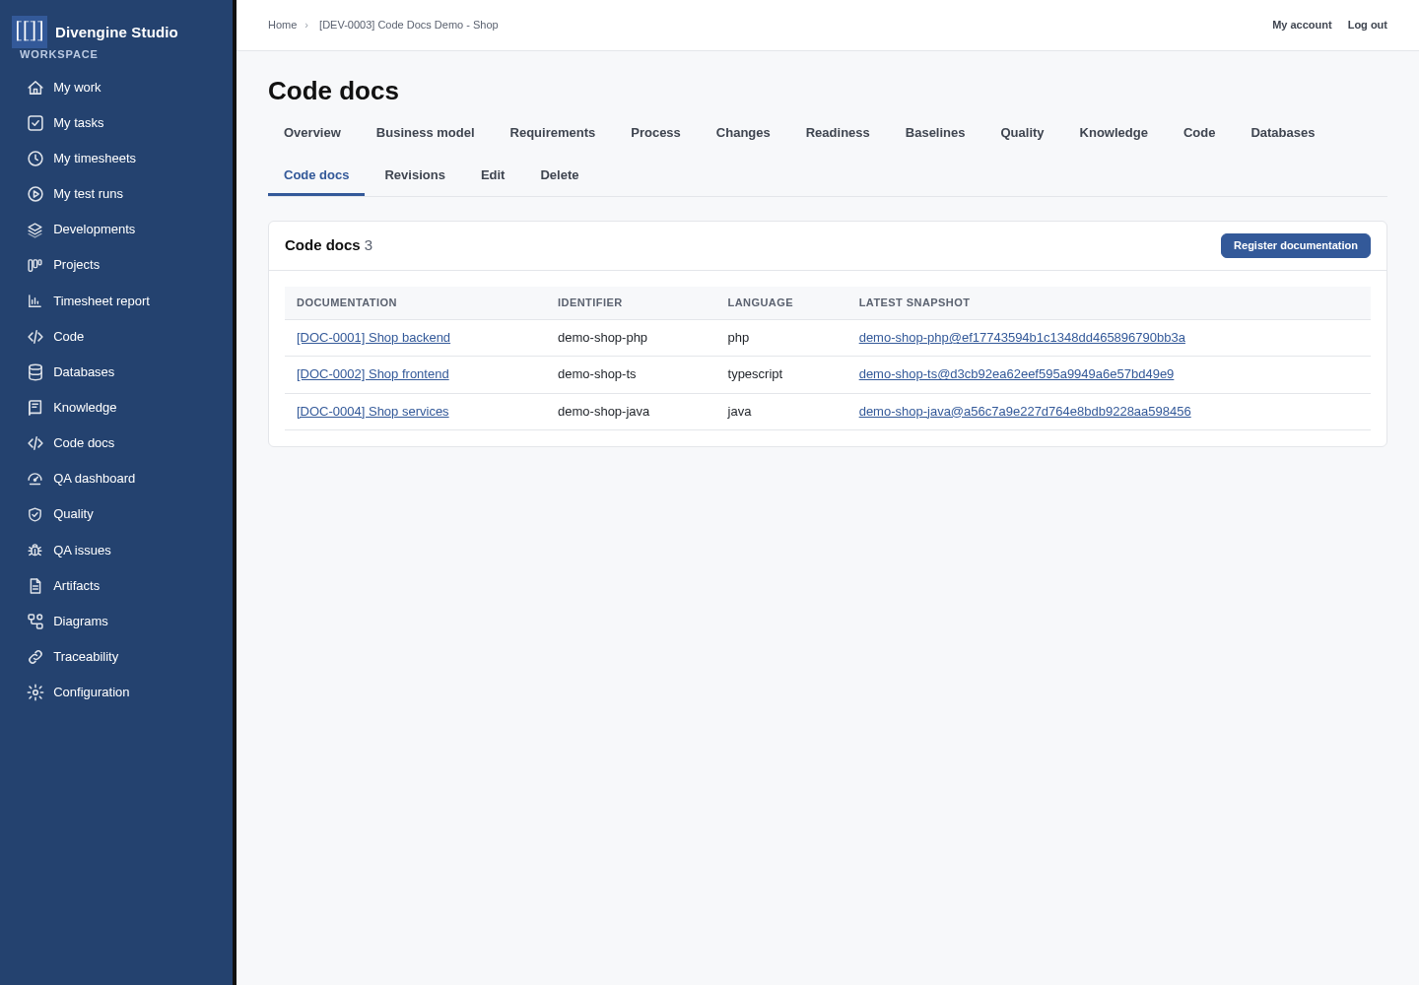Viewport: 1419px width, 985px height.
Task: Open the Business model tab
Action: [x=426, y=133]
